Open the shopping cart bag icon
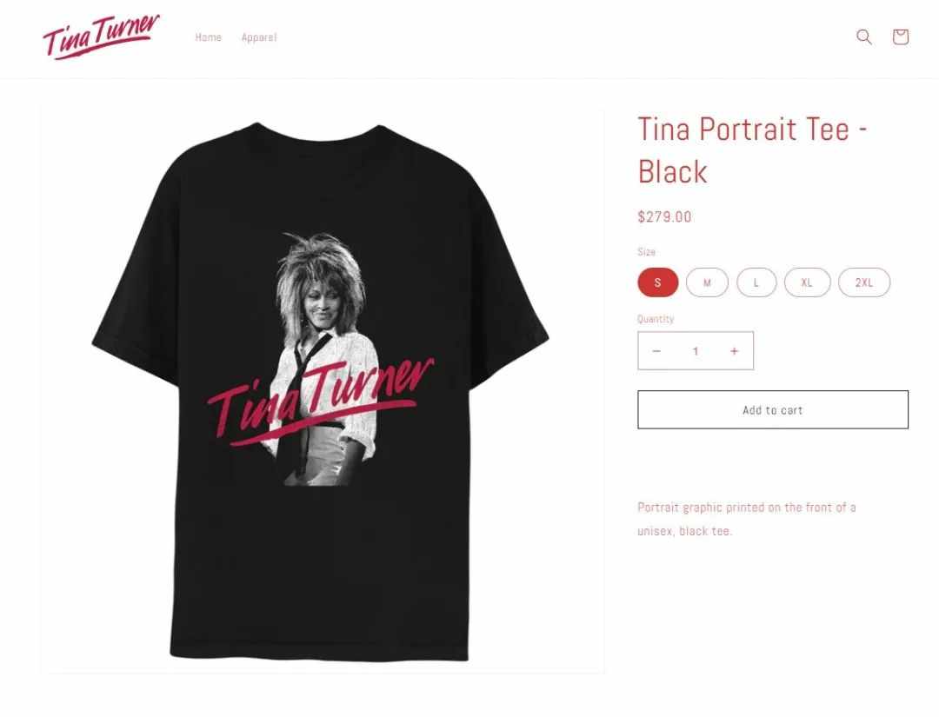Viewport: 939px width, 717px height. (x=900, y=37)
